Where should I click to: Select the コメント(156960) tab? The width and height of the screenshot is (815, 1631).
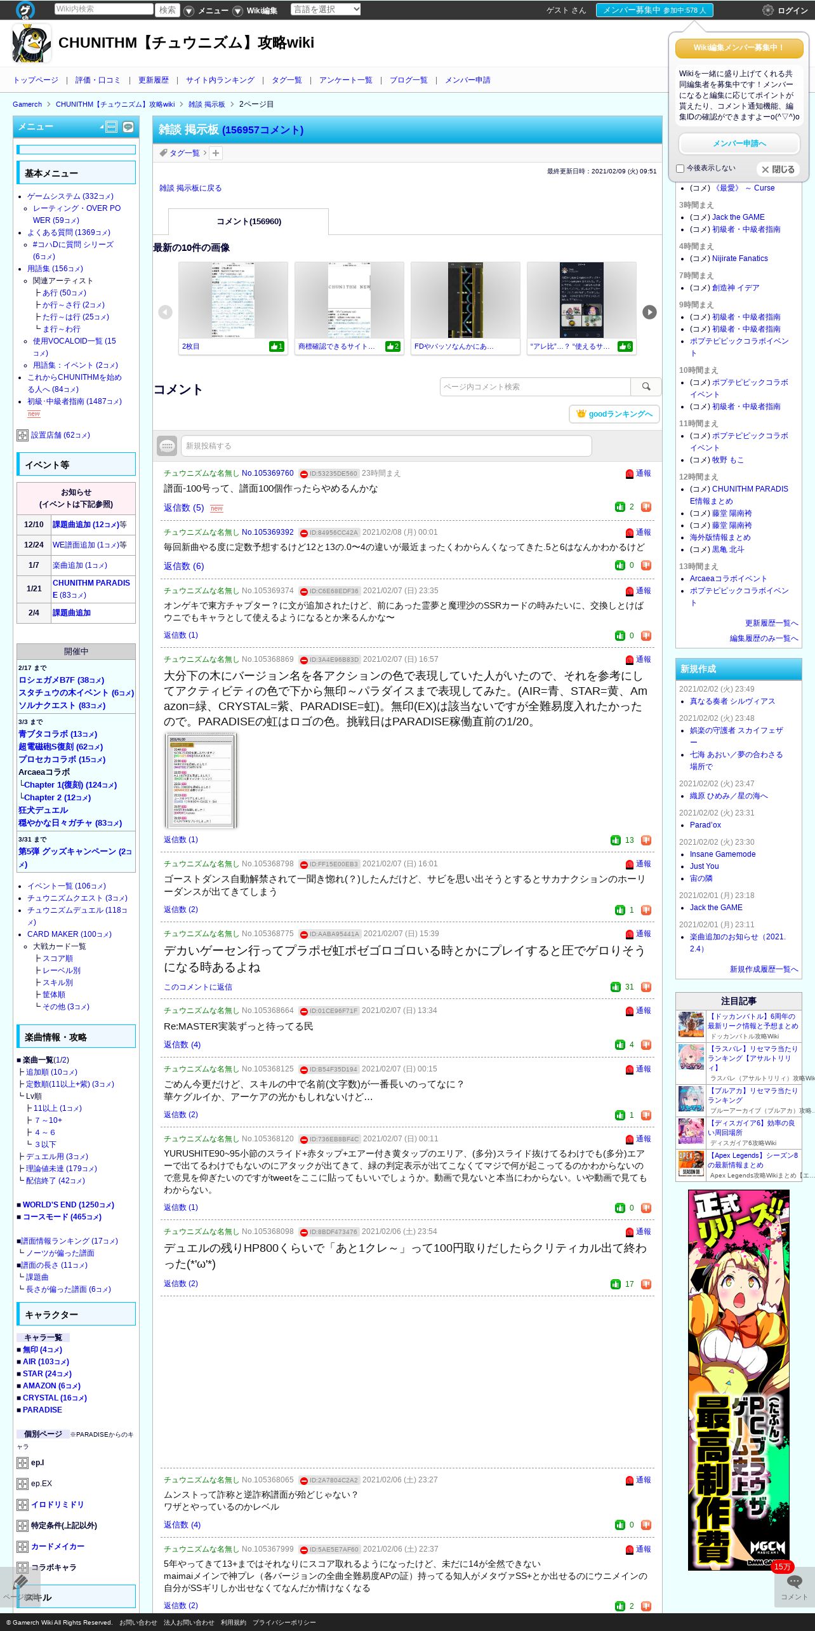coord(248,222)
